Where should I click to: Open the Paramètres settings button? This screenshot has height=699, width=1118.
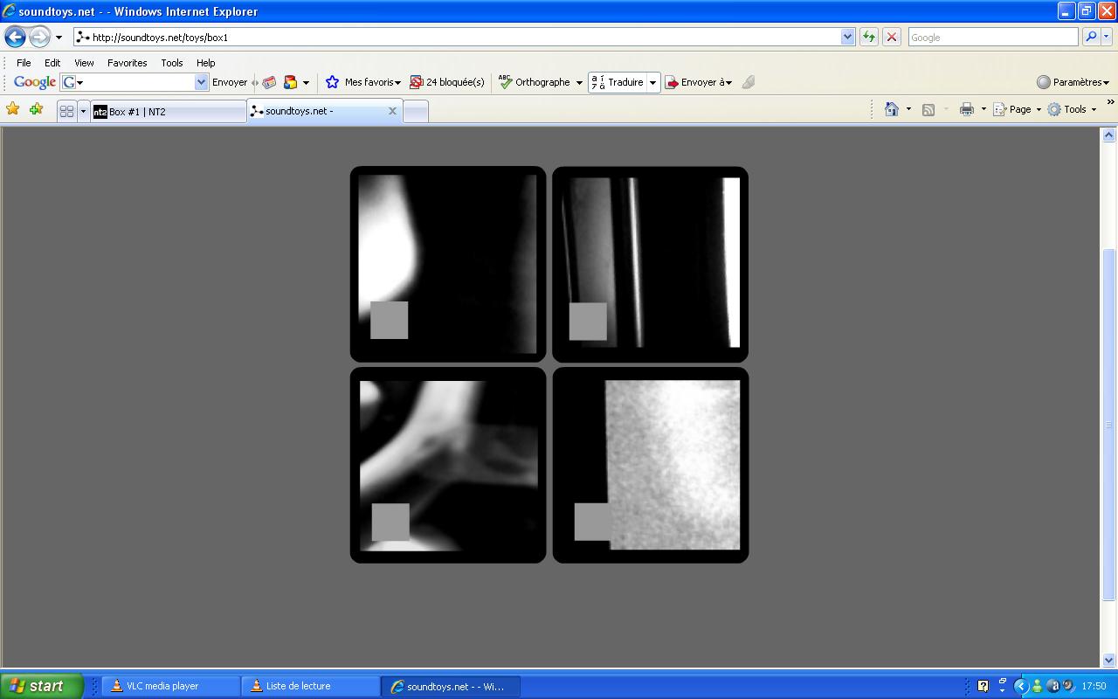coord(1073,82)
